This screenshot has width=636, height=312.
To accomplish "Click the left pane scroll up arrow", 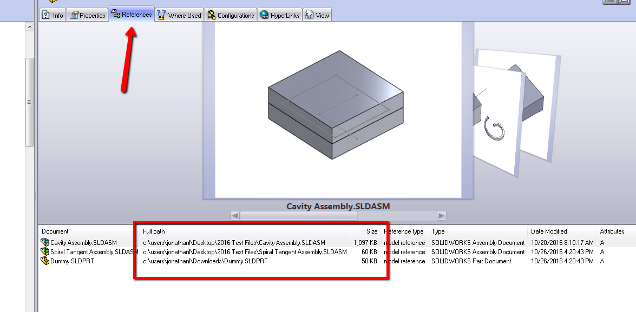I will (x=30, y=26).
